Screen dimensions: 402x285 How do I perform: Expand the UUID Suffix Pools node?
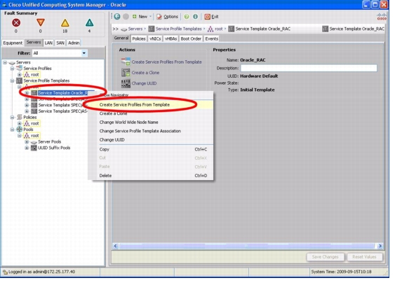(x=27, y=148)
